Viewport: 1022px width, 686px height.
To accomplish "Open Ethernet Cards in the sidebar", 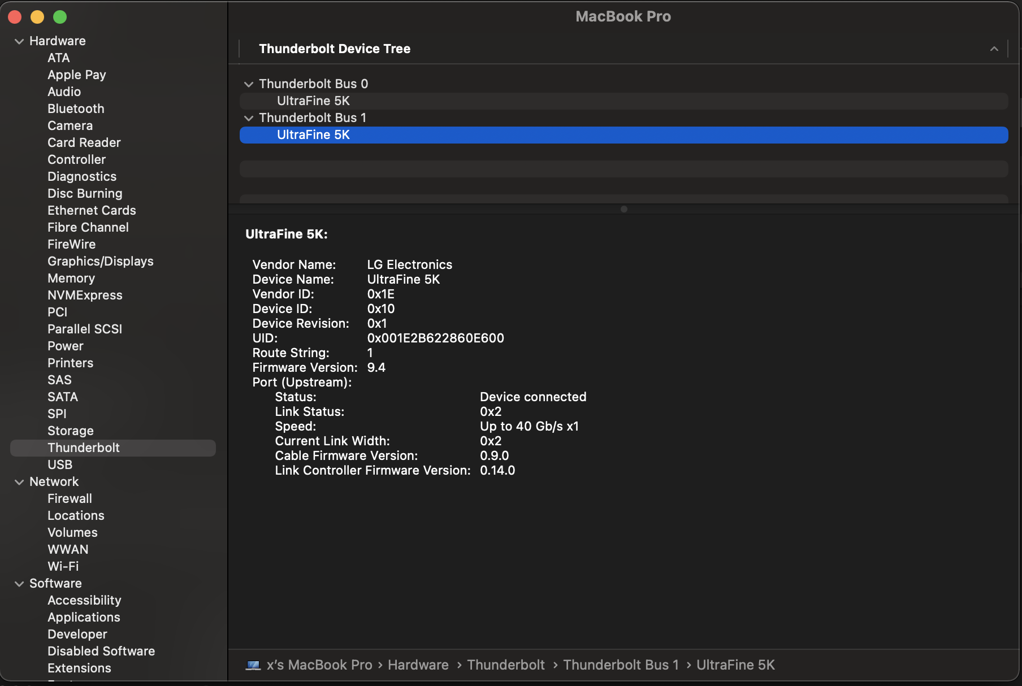I will 92,211.
